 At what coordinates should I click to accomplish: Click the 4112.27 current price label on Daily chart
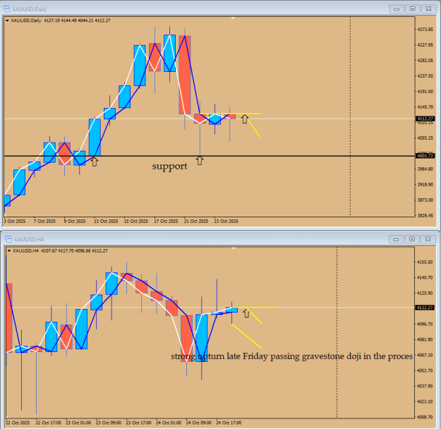point(425,119)
